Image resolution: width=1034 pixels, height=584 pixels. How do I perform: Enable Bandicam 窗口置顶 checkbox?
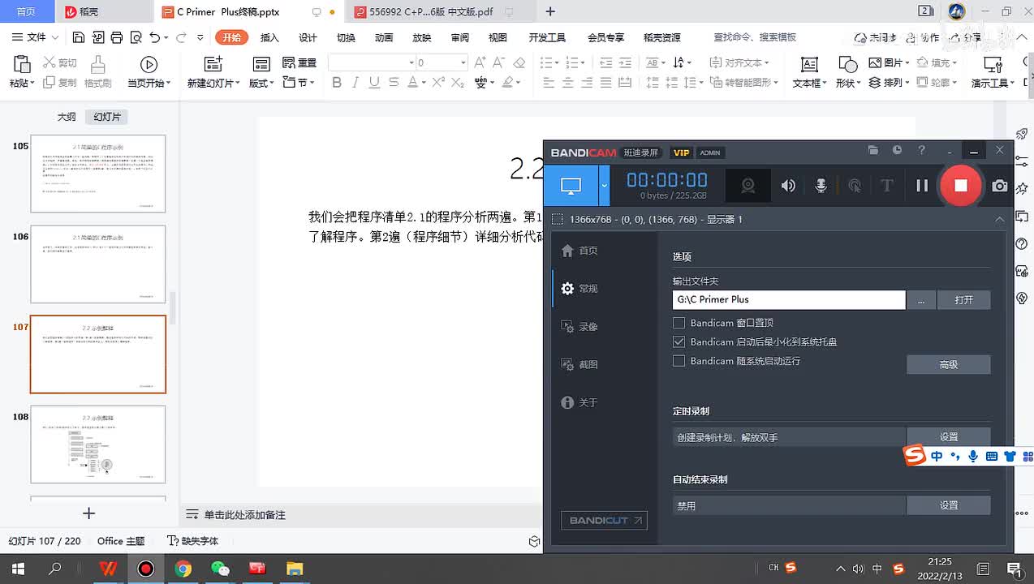click(679, 323)
